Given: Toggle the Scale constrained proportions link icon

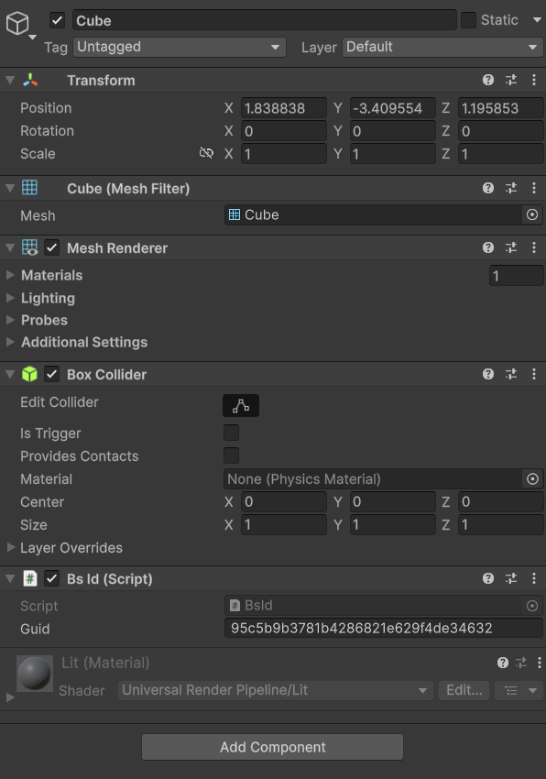Looking at the screenshot, I should (x=206, y=153).
